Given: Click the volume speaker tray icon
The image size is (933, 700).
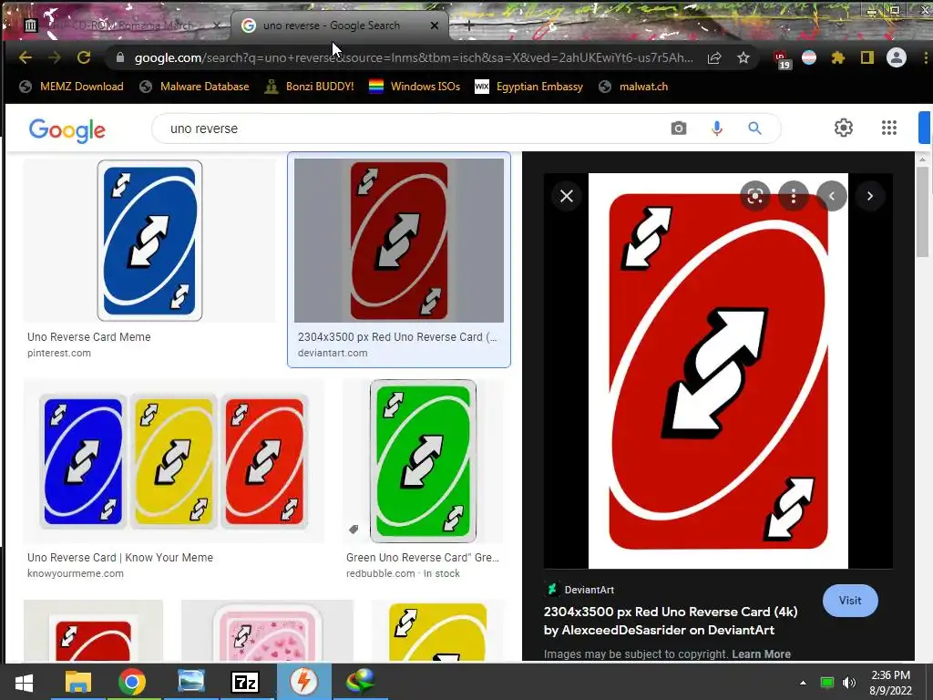Looking at the screenshot, I should (x=848, y=683).
